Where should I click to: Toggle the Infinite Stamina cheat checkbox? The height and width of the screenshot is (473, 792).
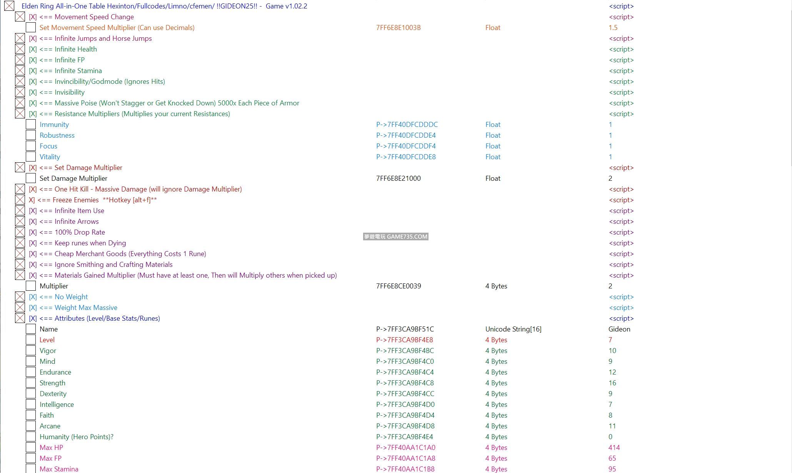[20, 71]
